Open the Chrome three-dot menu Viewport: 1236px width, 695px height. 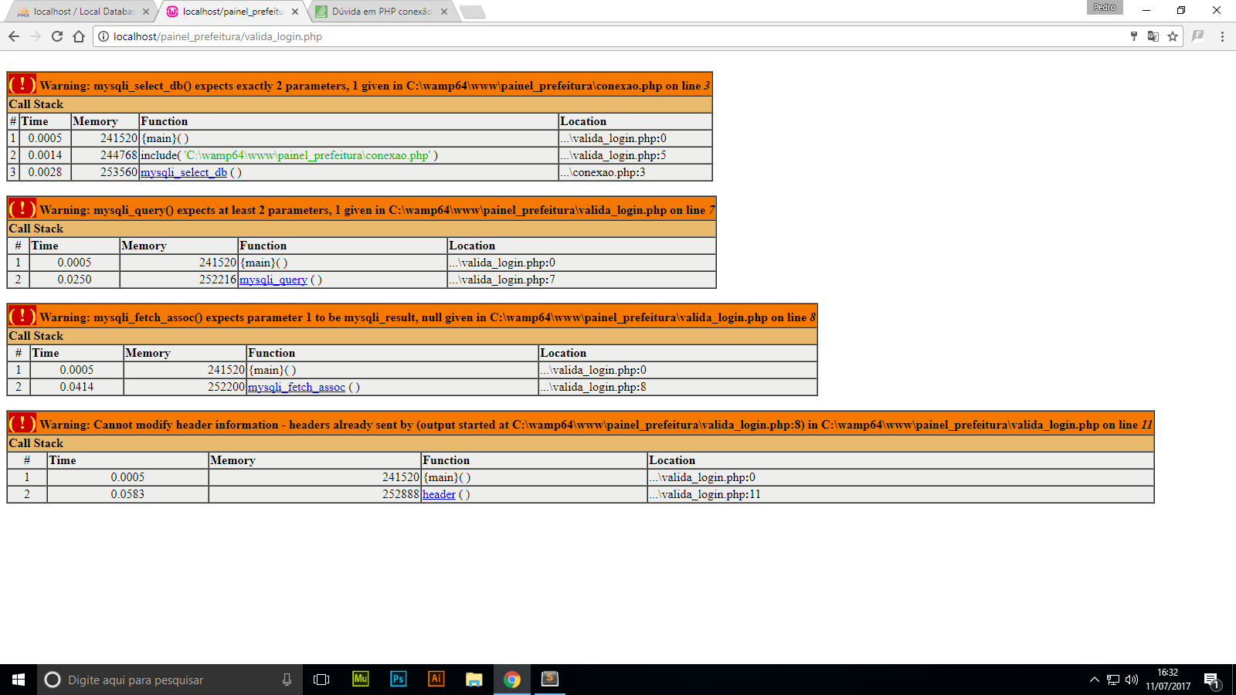tap(1222, 36)
